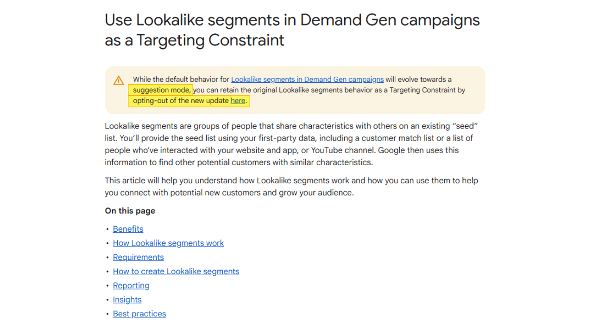Open 'Lookalike segments in Demand Gen campaigns' link
The width and height of the screenshot is (593, 333).
pos(307,80)
